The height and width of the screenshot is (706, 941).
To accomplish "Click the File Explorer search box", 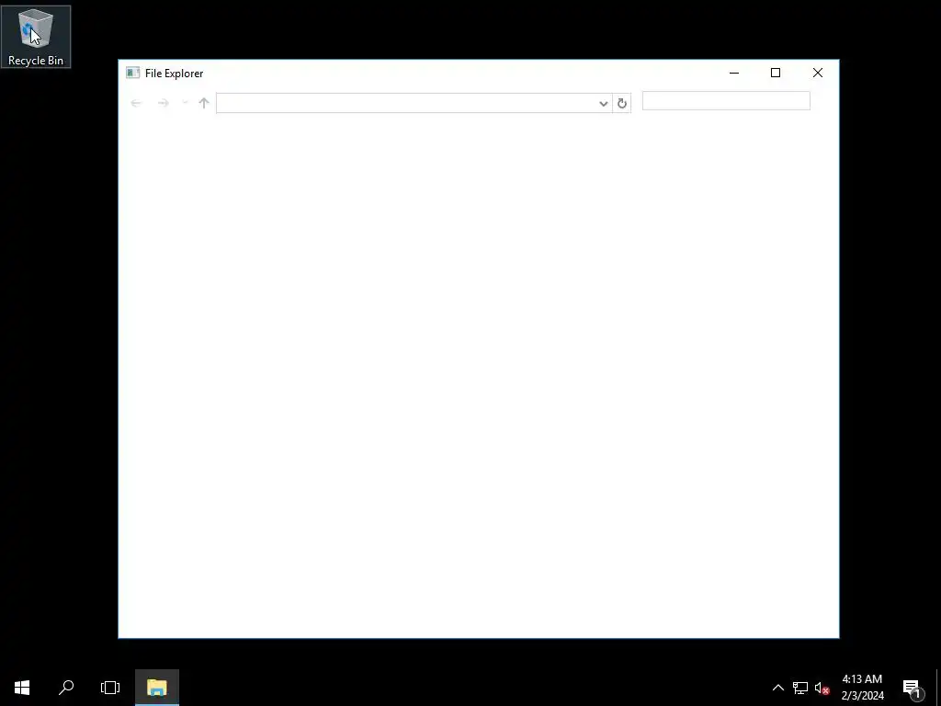I will (726, 101).
